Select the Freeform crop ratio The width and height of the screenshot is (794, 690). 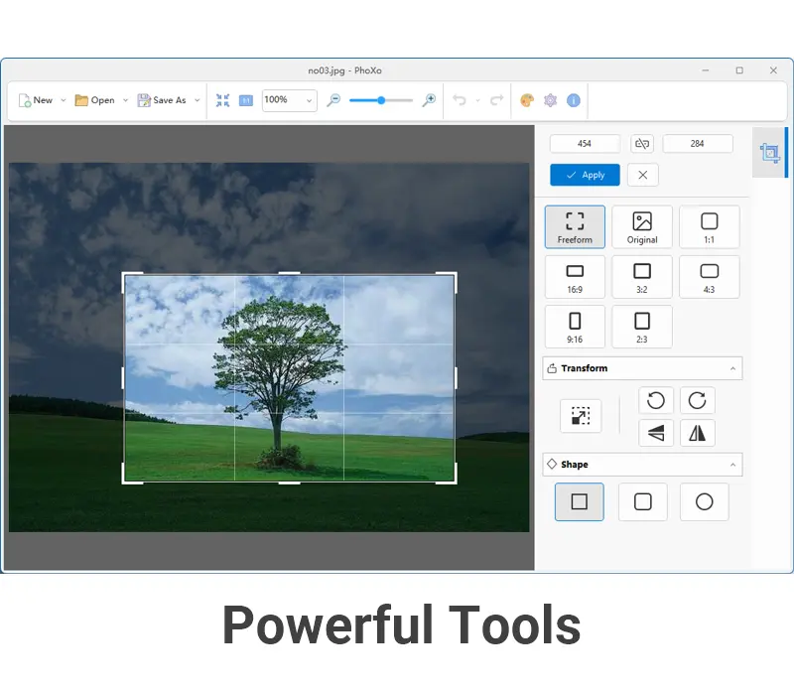(x=575, y=226)
